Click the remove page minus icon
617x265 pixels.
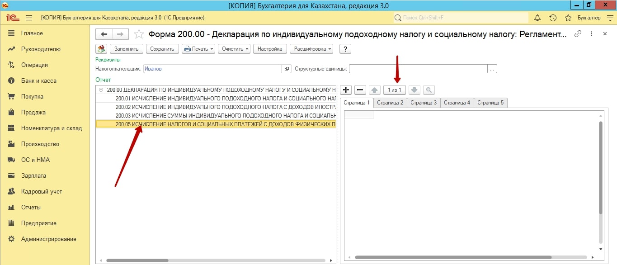coord(360,90)
